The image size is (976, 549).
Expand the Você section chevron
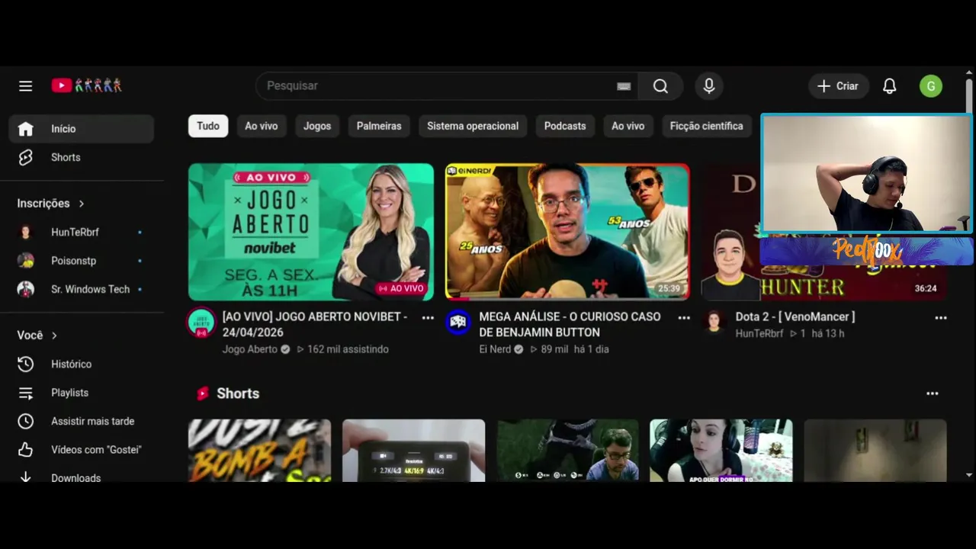point(54,335)
